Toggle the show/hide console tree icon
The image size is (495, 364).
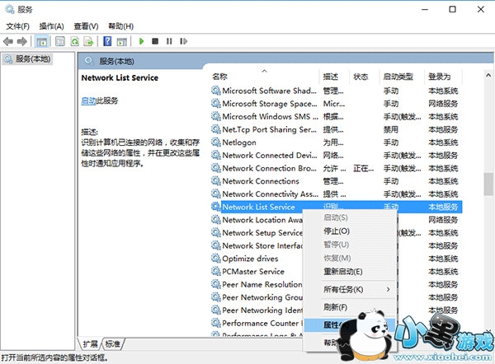[x=42, y=41]
